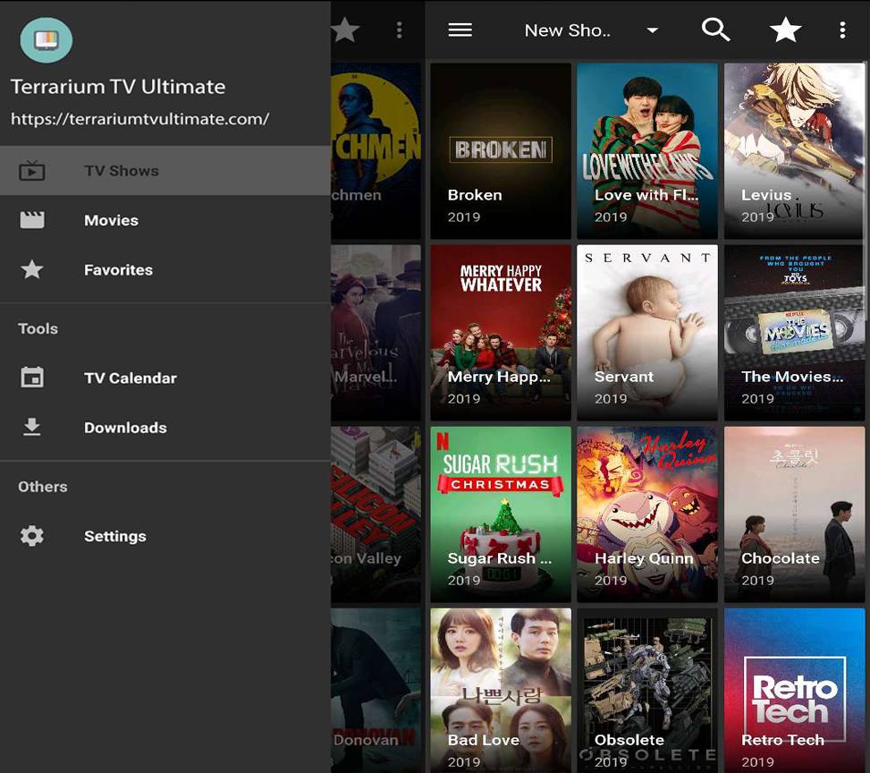Viewport: 870px width, 773px height.
Task: Open the Retro Tech poster
Action: coord(794,691)
